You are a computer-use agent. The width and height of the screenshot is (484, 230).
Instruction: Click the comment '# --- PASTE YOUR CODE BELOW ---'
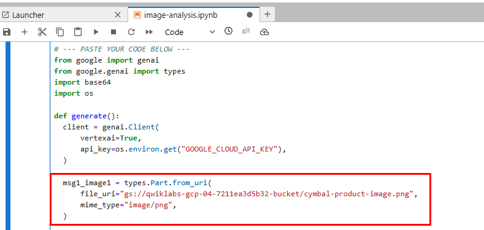click(121, 49)
